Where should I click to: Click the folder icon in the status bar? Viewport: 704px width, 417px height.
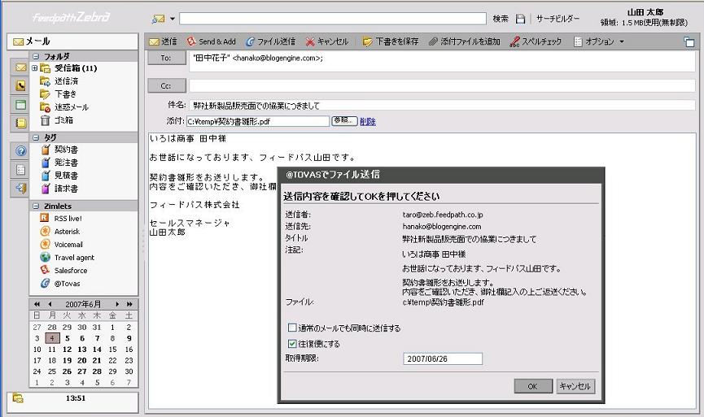click(18, 397)
